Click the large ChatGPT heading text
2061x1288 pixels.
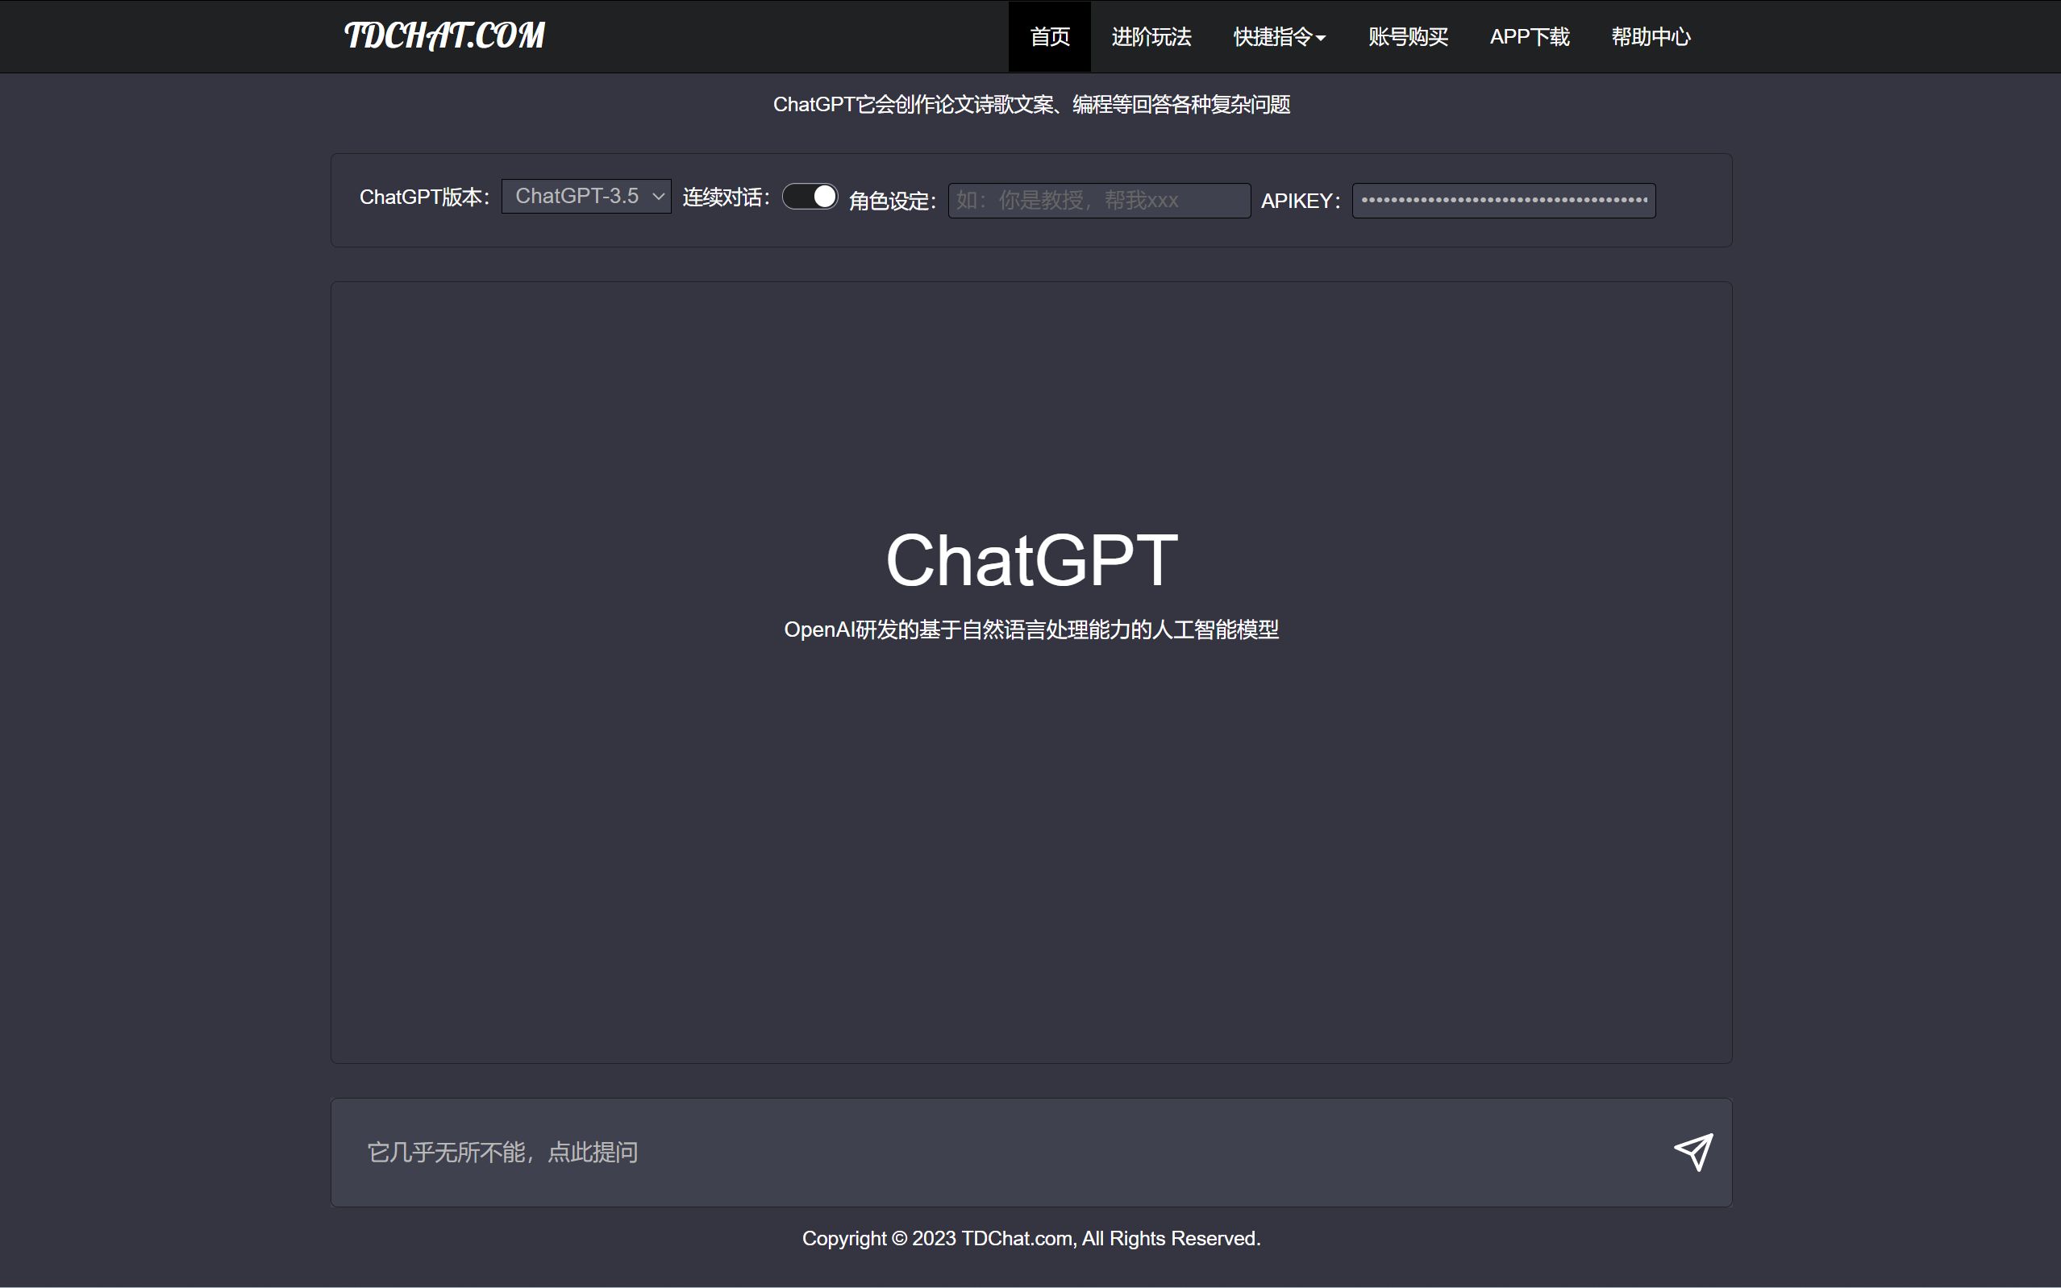point(1031,560)
